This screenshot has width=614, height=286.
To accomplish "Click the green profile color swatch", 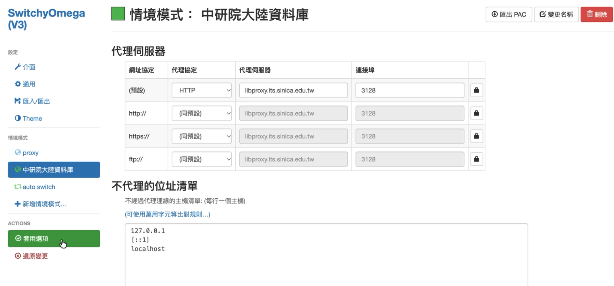I will (x=118, y=14).
